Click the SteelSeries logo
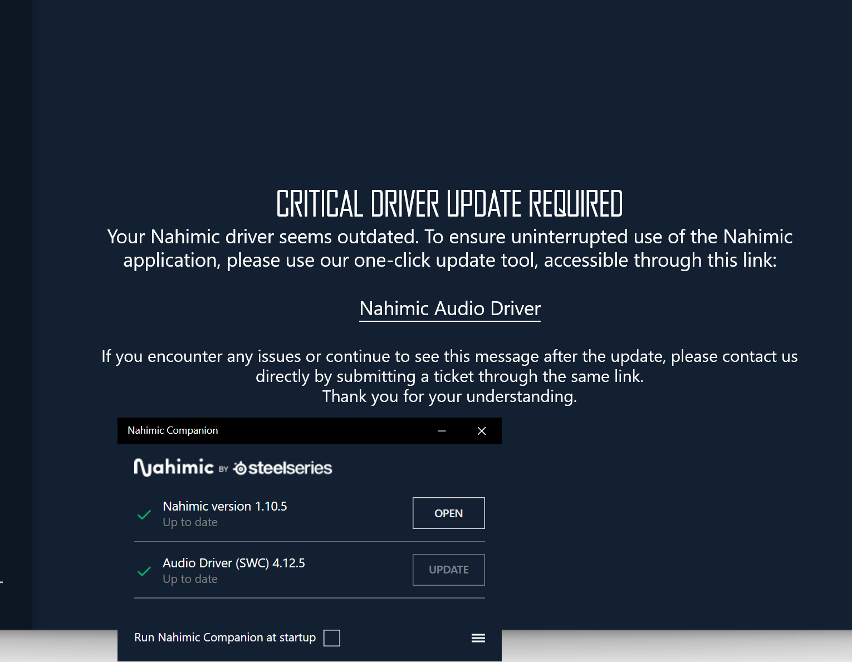Viewport: 852px width, 662px height. tap(283, 468)
